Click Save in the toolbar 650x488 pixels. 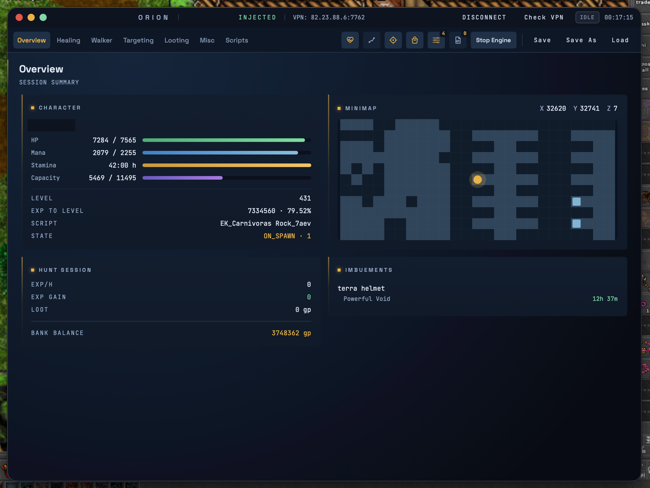tap(542, 40)
